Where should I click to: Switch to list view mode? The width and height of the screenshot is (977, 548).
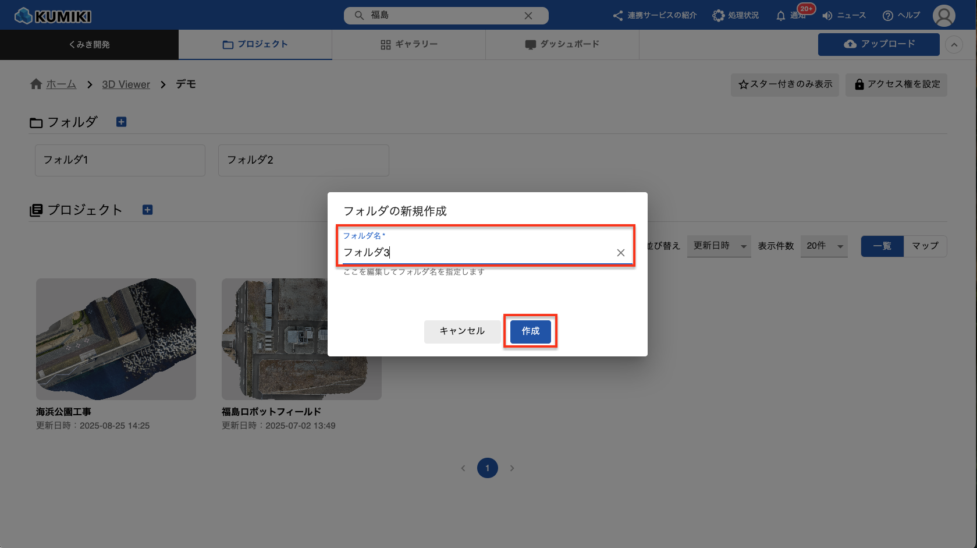pyautogui.click(x=882, y=246)
